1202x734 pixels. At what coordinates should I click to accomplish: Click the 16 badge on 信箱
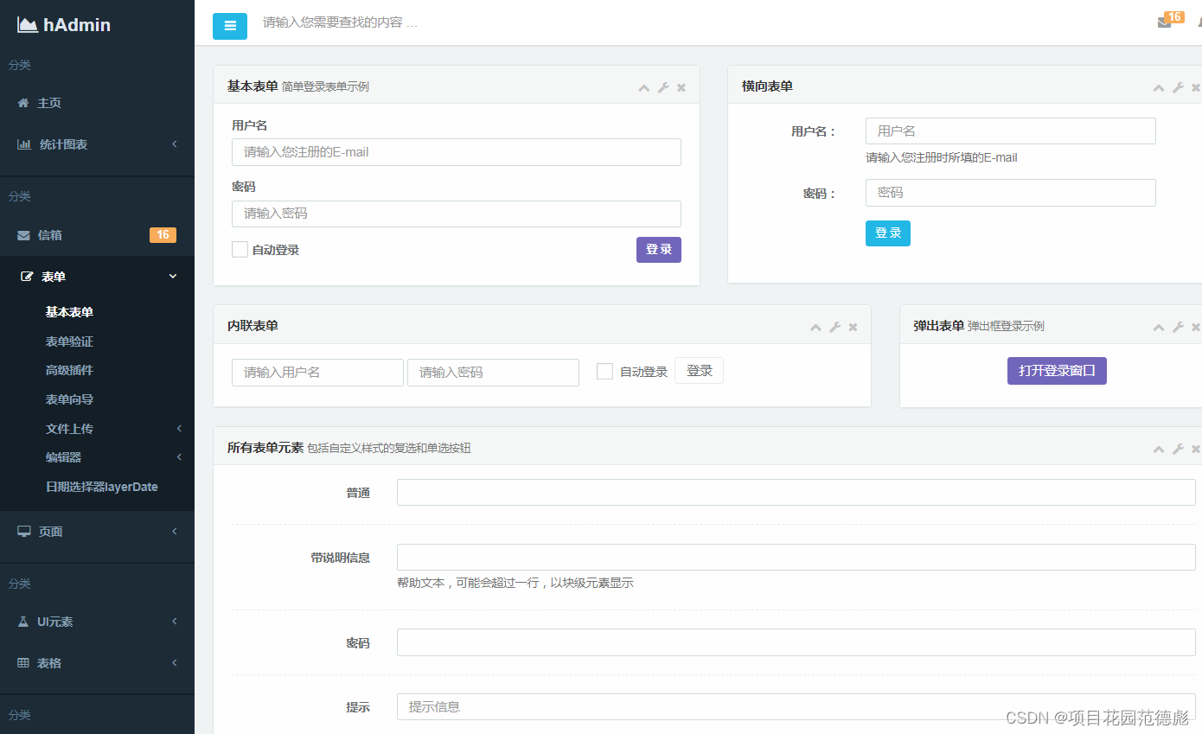pos(163,235)
